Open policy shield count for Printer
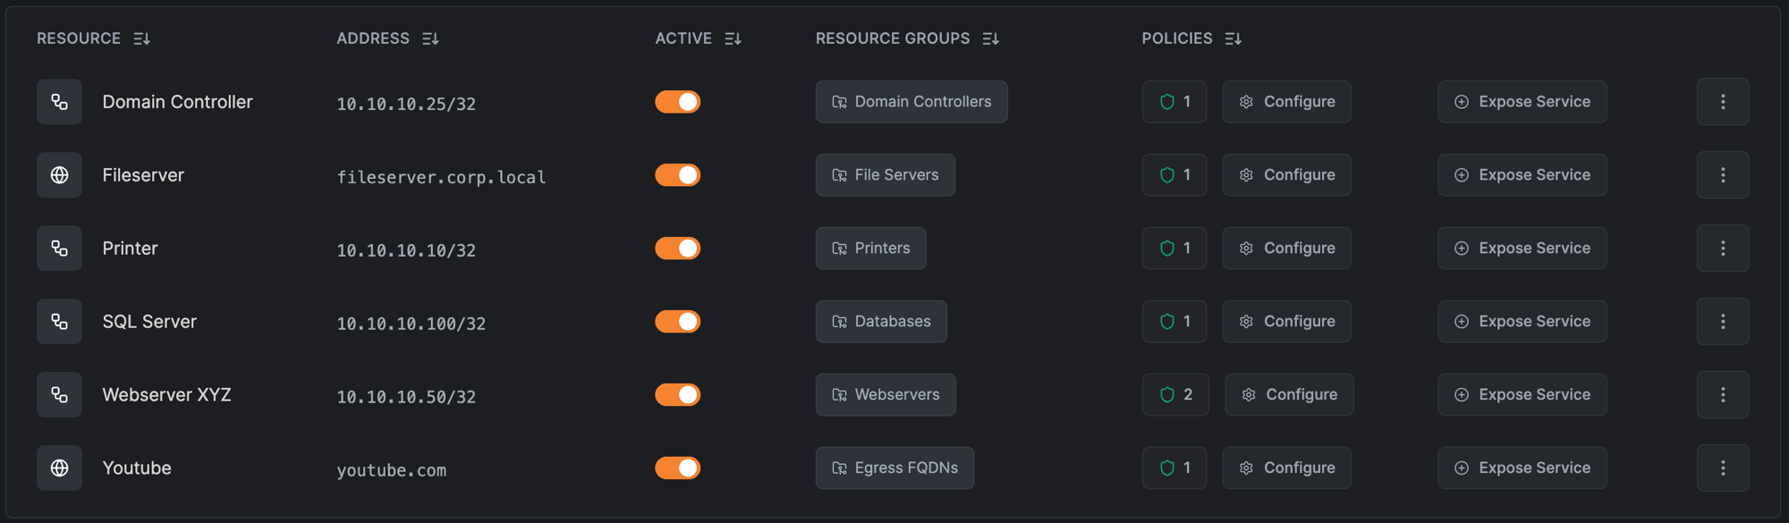1789x523 pixels. point(1174,249)
